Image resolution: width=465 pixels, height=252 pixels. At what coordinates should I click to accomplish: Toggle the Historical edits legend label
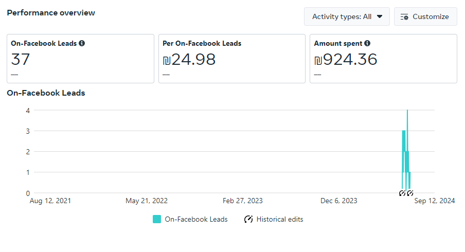coord(280,220)
